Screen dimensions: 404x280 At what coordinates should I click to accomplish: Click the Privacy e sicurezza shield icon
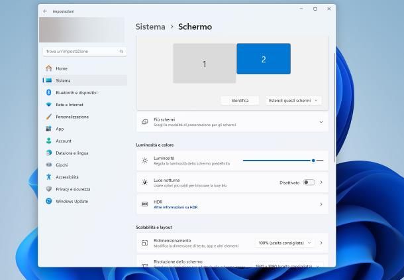(x=49, y=189)
